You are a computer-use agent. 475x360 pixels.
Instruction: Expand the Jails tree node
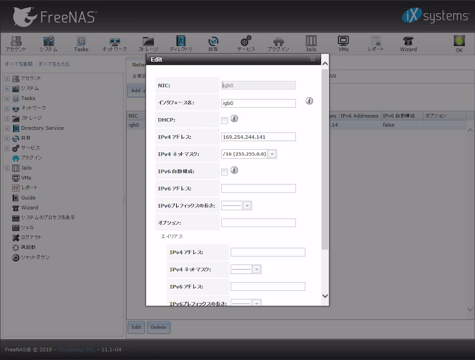pos(7,168)
